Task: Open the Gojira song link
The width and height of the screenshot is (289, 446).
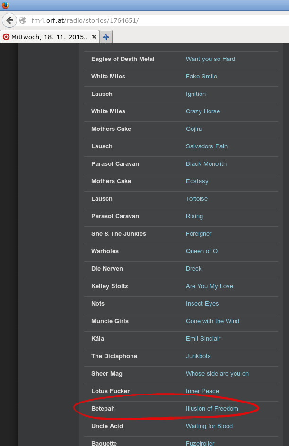Action: coord(194,129)
